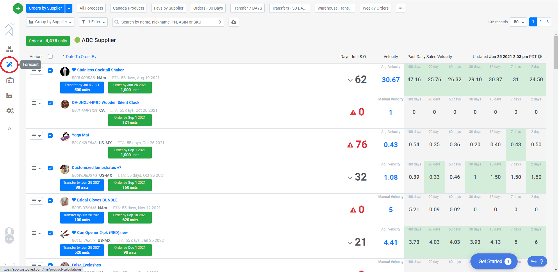
Task: Switch to Canada Products tab
Action: pos(129,8)
